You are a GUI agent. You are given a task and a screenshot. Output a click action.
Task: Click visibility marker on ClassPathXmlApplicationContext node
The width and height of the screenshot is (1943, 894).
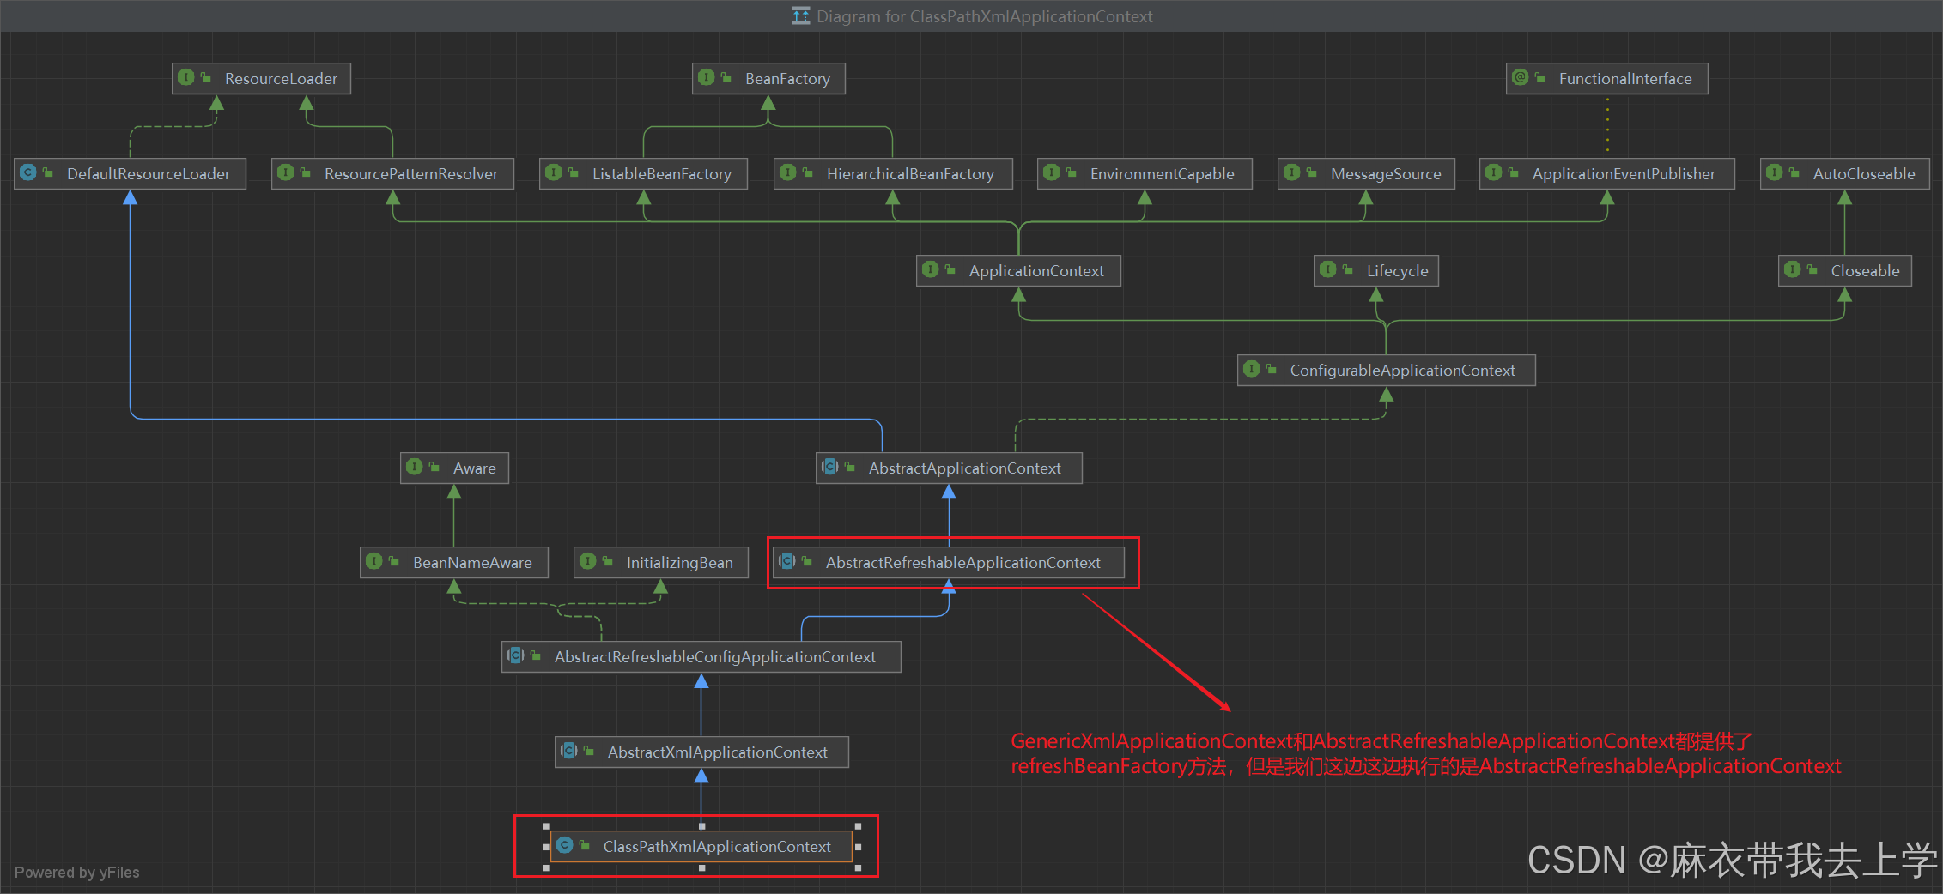tap(585, 845)
